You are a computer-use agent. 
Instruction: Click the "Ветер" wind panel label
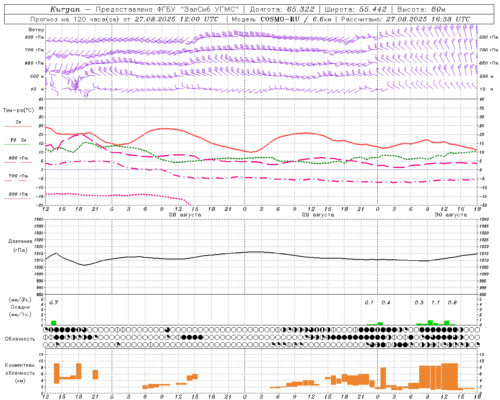[36, 30]
